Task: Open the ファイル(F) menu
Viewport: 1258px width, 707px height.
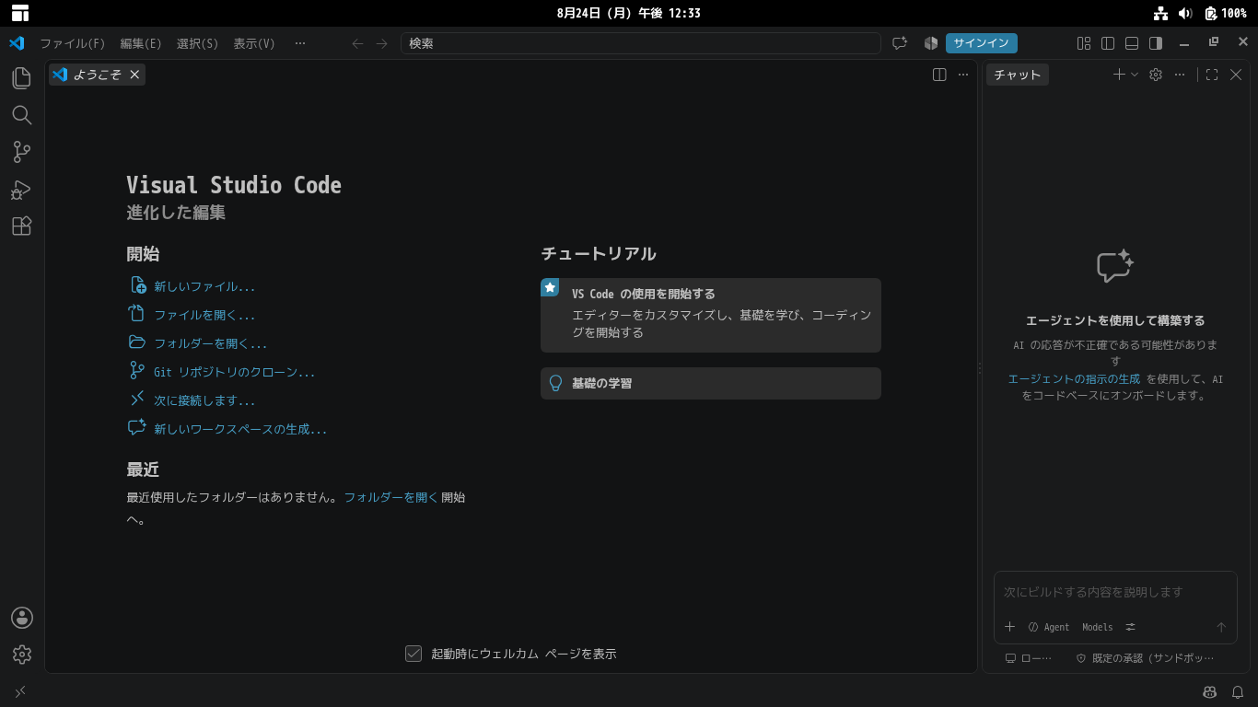Action: pos(73,43)
